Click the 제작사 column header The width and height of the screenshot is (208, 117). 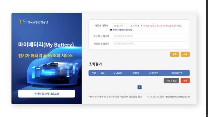(136, 73)
